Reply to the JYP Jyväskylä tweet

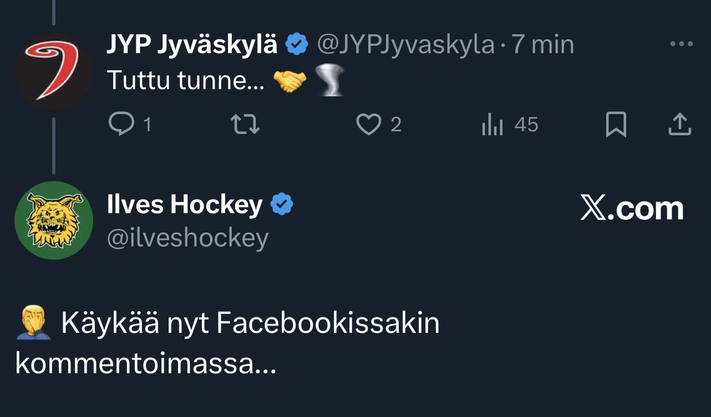pos(120,125)
